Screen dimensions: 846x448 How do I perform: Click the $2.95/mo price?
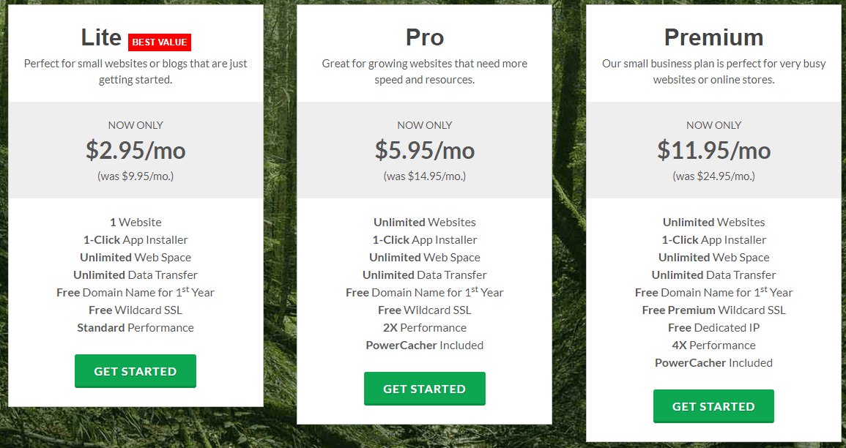pos(136,150)
